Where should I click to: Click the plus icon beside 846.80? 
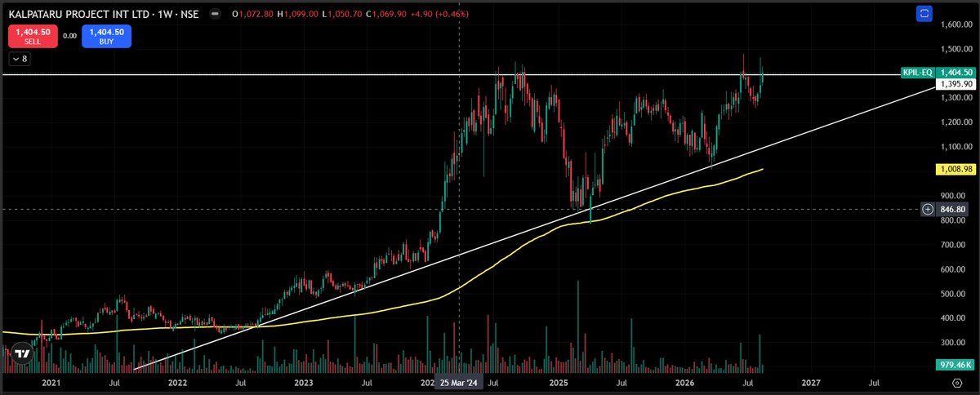(928, 209)
